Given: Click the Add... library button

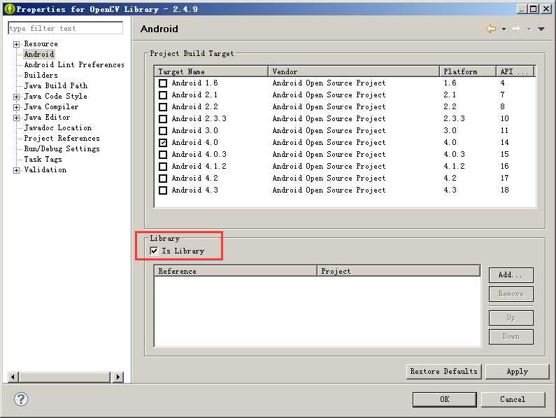Looking at the screenshot, I should tap(511, 275).
